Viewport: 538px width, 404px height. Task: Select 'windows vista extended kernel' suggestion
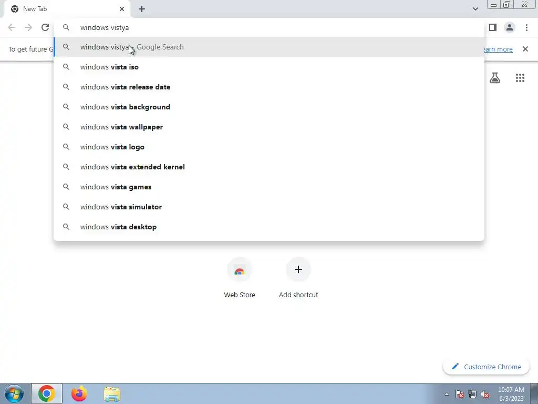(x=269, y=167)
